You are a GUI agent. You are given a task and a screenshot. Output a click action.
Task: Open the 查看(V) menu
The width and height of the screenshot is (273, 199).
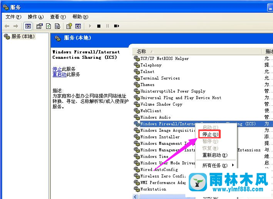click(x=58, y=17)
